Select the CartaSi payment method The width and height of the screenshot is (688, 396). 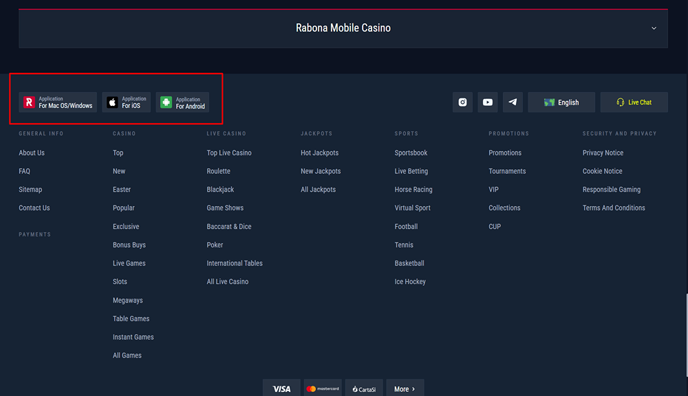pos(364,388)
